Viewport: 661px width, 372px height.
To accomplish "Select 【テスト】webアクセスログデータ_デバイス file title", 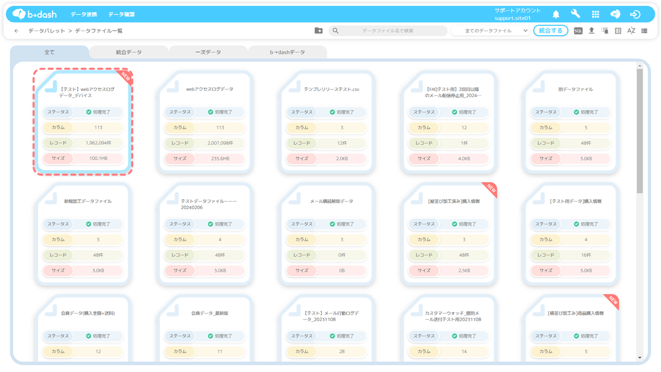I will pos(87,92).
